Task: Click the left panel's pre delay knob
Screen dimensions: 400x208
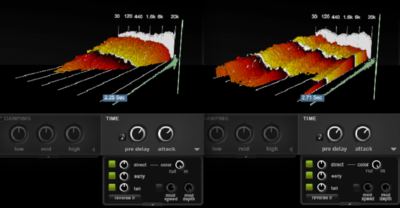Action: click(x=138, y=134)
